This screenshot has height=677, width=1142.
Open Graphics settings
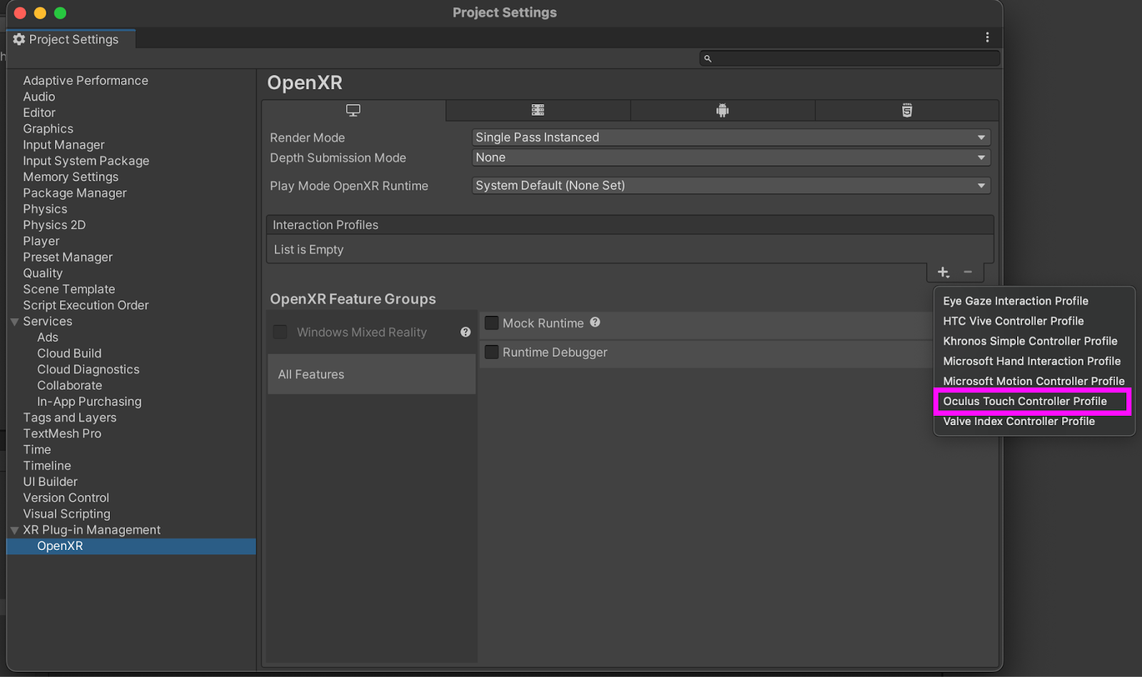[48, 129]
